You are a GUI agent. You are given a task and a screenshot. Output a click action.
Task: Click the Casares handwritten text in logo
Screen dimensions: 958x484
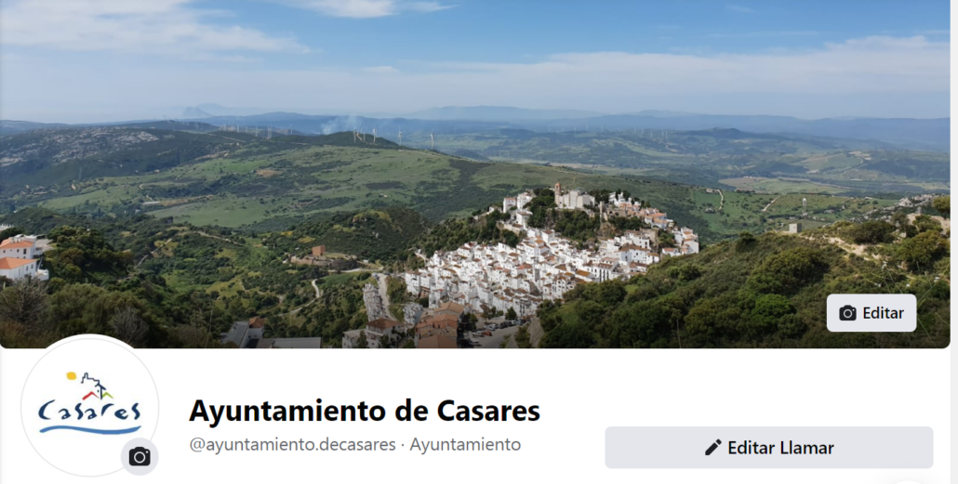pyautogui.click(x=89, y=411)
